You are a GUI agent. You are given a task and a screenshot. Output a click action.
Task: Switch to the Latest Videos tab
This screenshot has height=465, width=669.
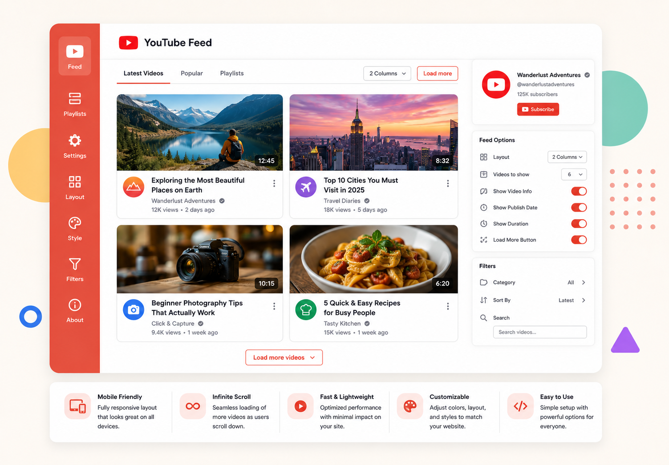(143, 73)
